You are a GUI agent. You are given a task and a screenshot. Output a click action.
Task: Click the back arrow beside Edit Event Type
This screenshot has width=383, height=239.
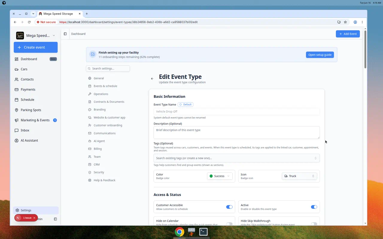(152, 79)
